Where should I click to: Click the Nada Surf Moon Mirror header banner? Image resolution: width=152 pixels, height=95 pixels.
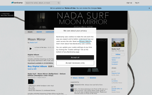76,20
